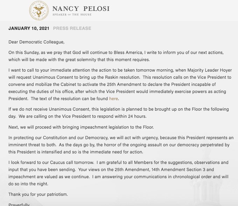Click the 'Prayerfully' closing line

(19, 205)
